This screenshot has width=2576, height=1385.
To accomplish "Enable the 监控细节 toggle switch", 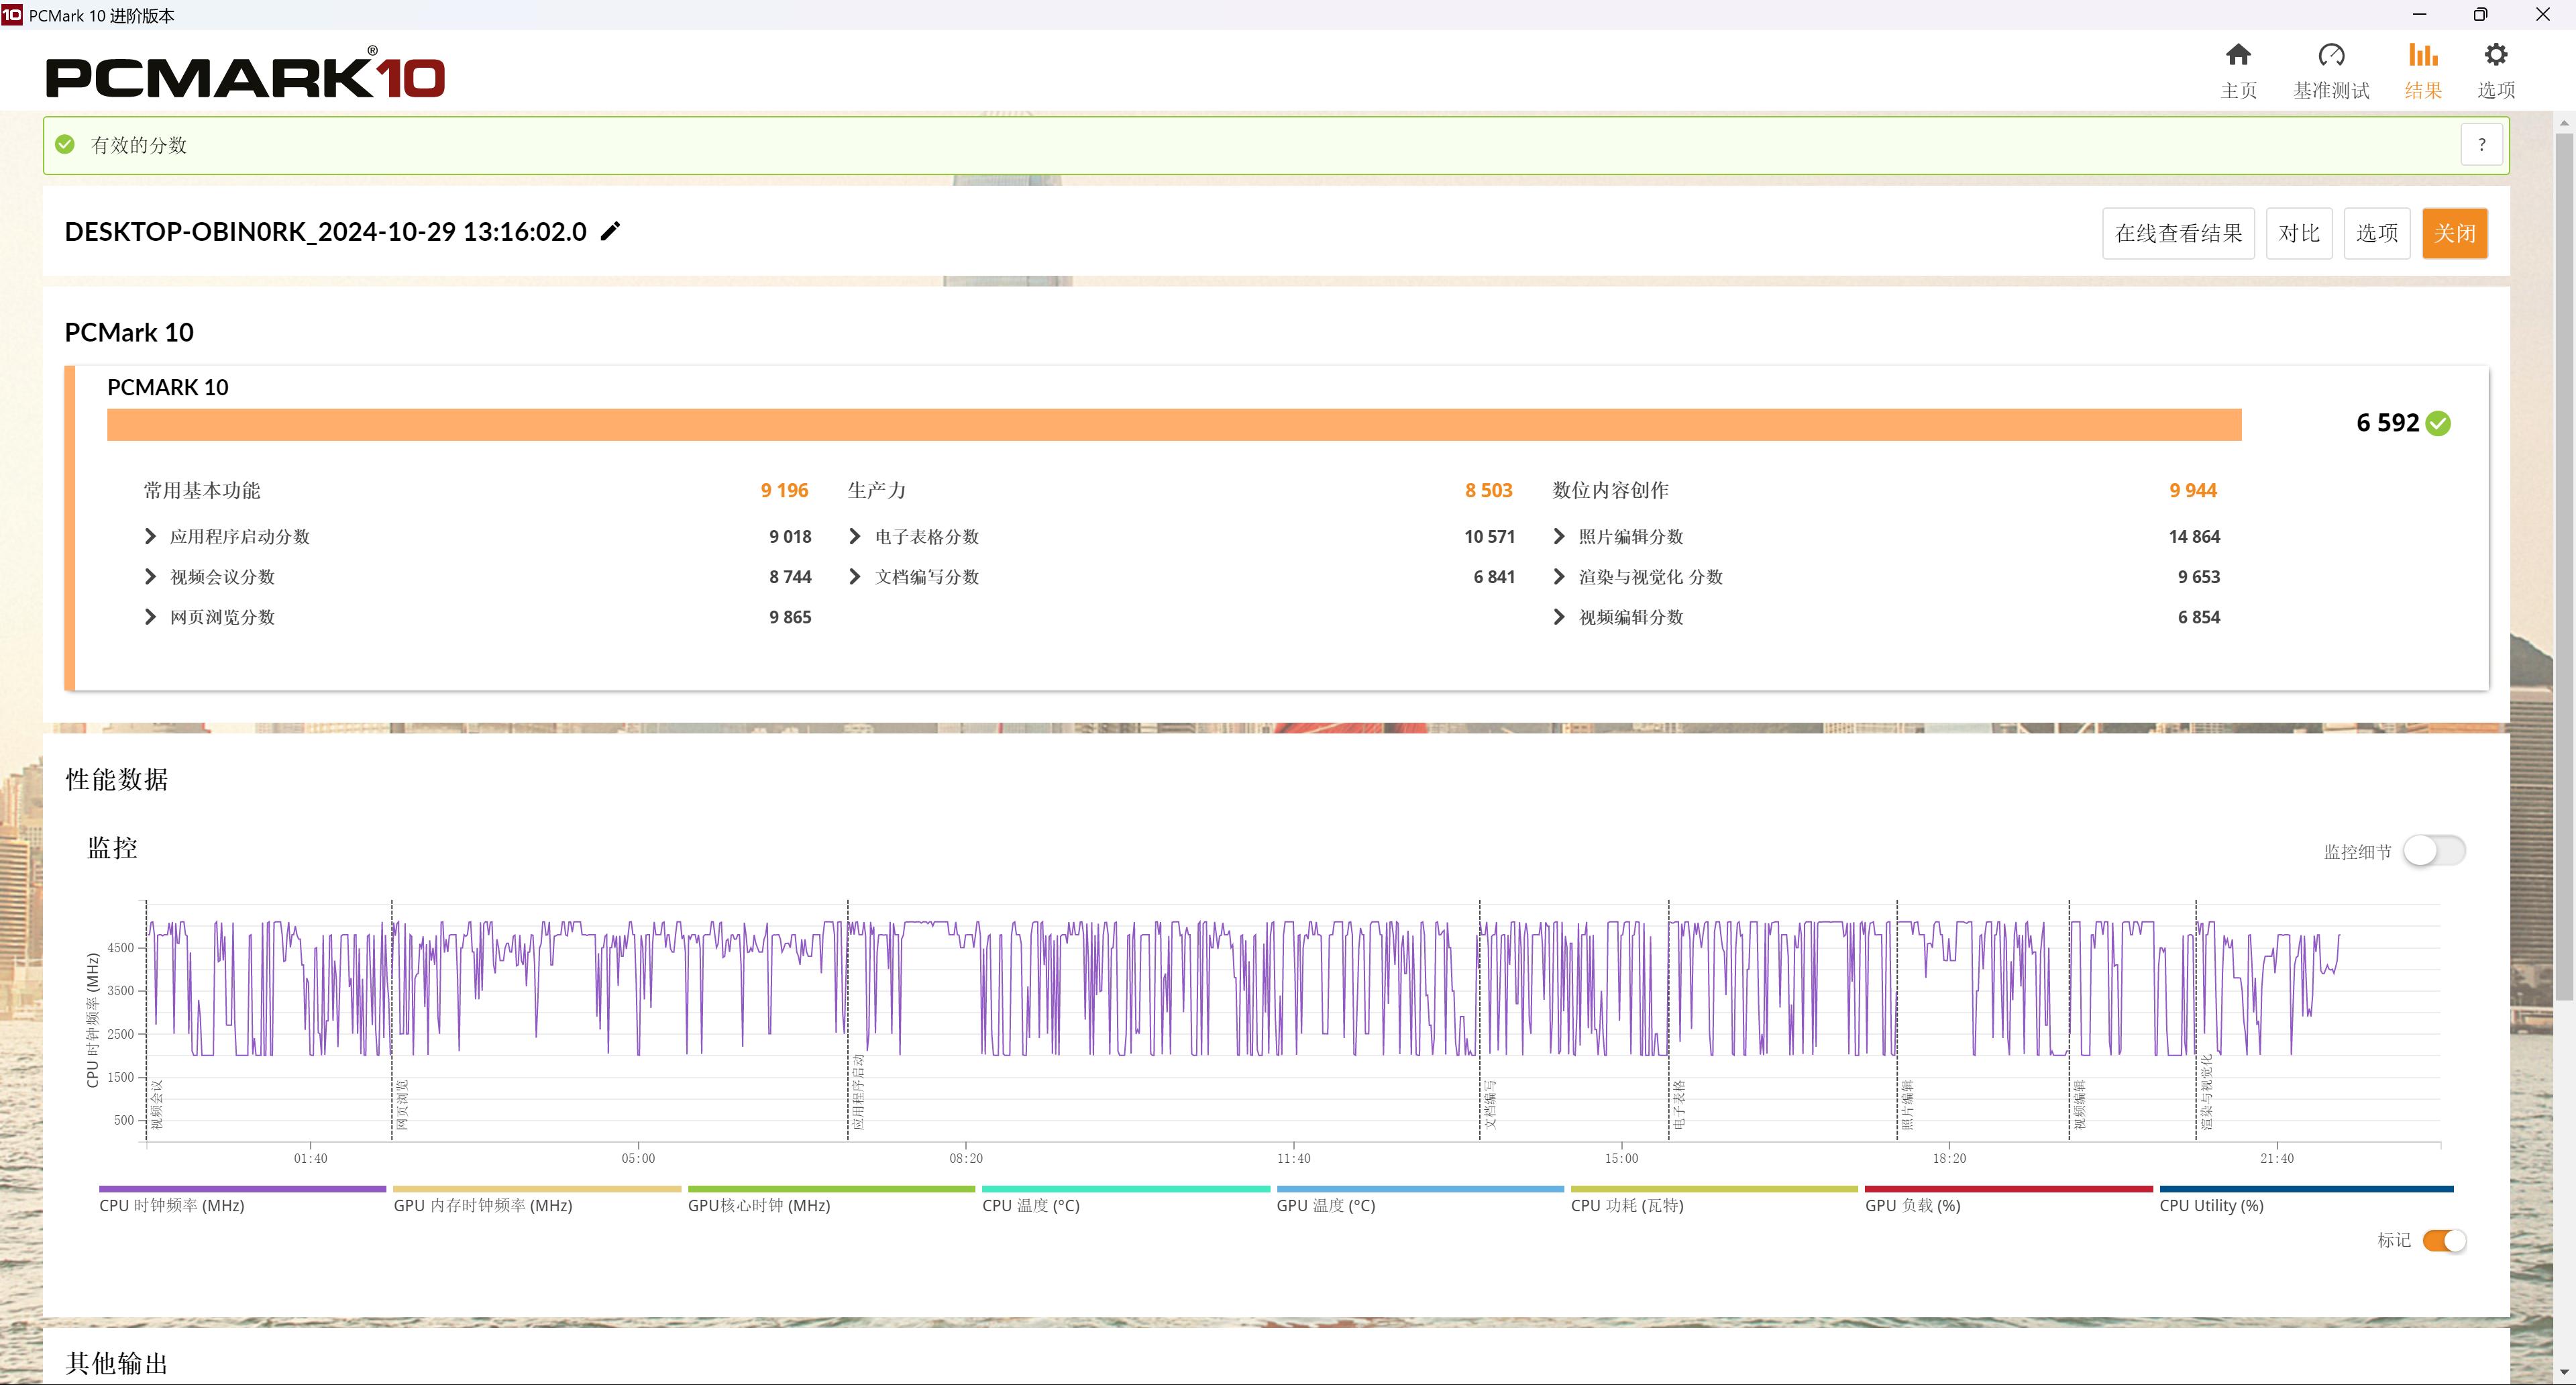I will pyautogui.click(x=2434, y=851).
